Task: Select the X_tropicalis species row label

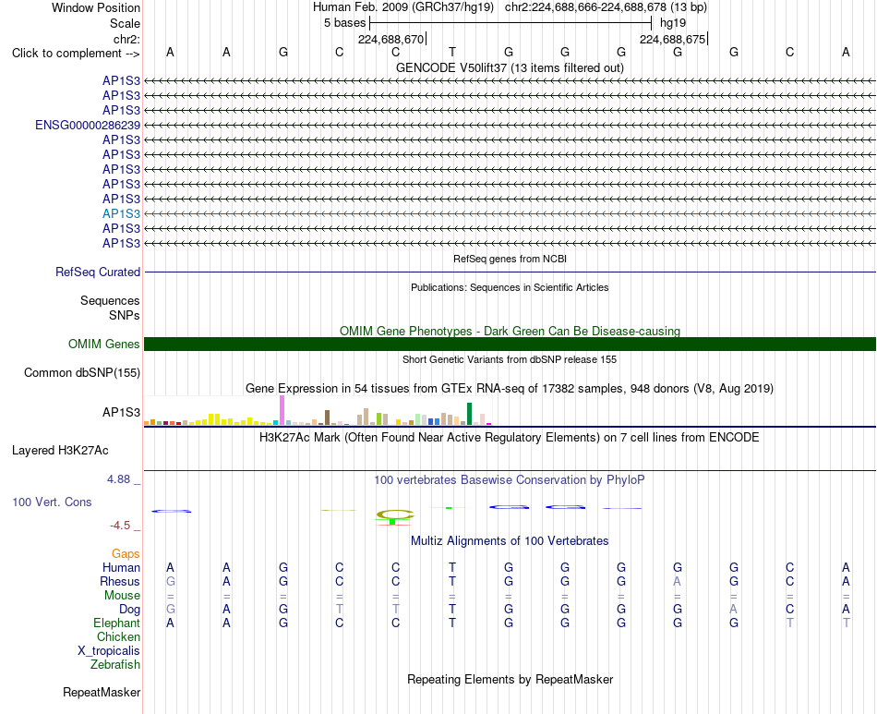Action: pos(109,651)
